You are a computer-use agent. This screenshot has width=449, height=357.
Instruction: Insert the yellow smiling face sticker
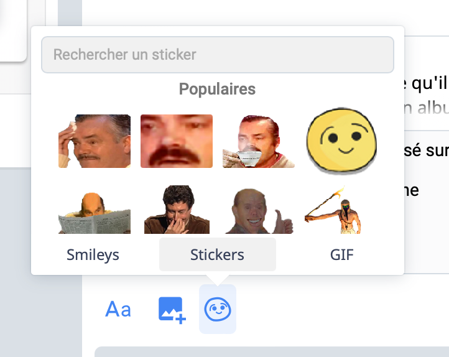(341, 141)
